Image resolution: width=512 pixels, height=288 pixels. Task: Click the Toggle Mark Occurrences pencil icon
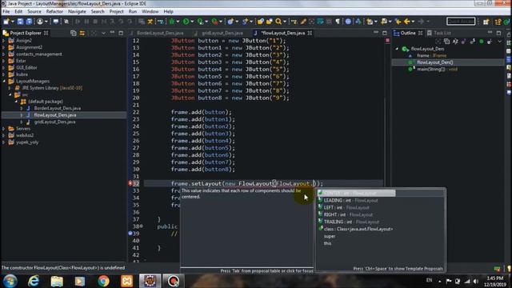click(x=303, y=22)
